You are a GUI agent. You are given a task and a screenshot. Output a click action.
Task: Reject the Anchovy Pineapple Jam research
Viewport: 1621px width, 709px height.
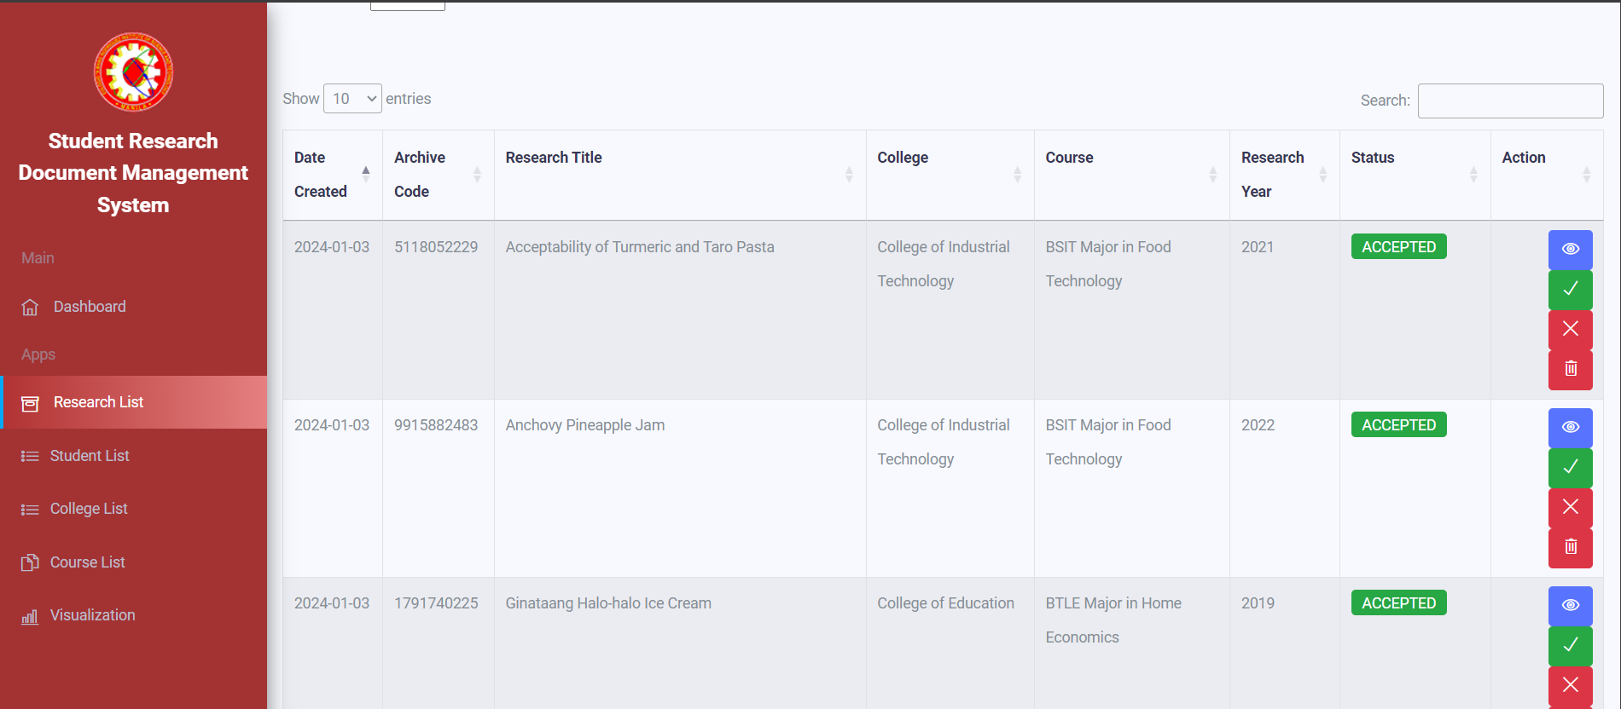(1570, 507)
